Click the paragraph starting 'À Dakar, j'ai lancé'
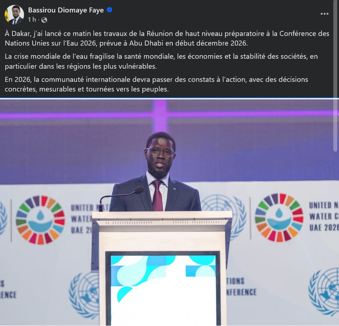 click(167, 38)
